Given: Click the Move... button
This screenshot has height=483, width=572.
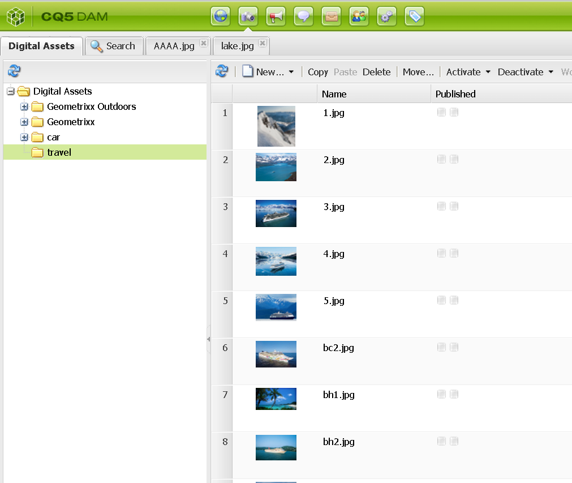Looking at the screenshot, I should tap(418, 72).
